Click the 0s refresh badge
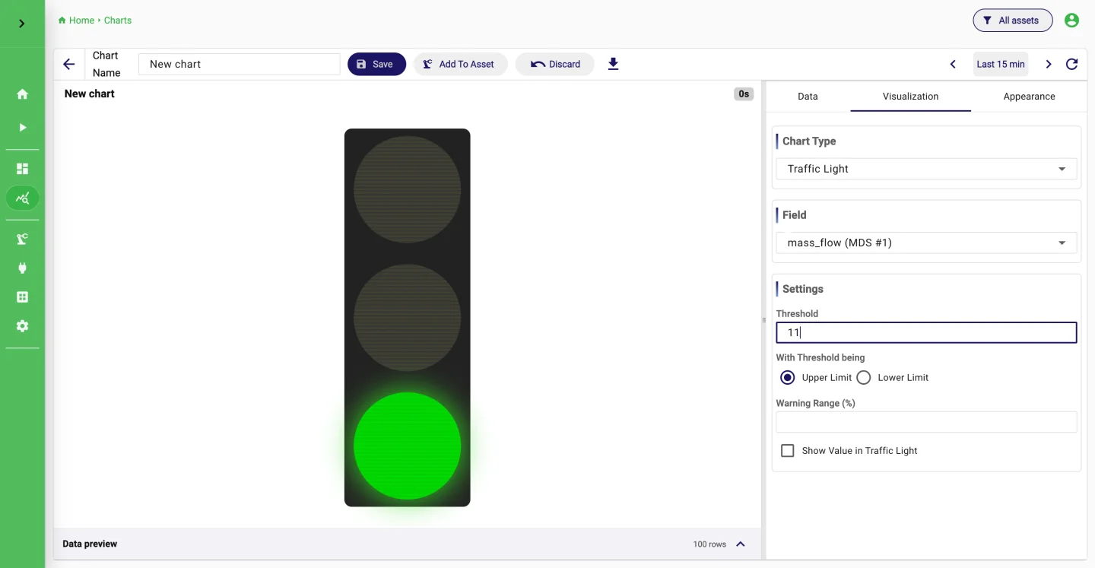Viewport: 1095px width, 568px height. [744, 94]
